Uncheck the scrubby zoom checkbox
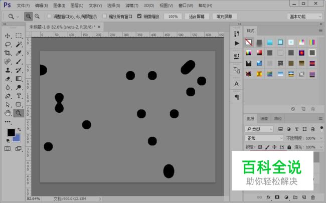Screen dimensions: 326x203 (139, 16)
